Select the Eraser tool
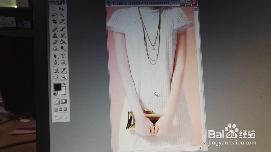This screenshot has width=271, height=152. 55,42
